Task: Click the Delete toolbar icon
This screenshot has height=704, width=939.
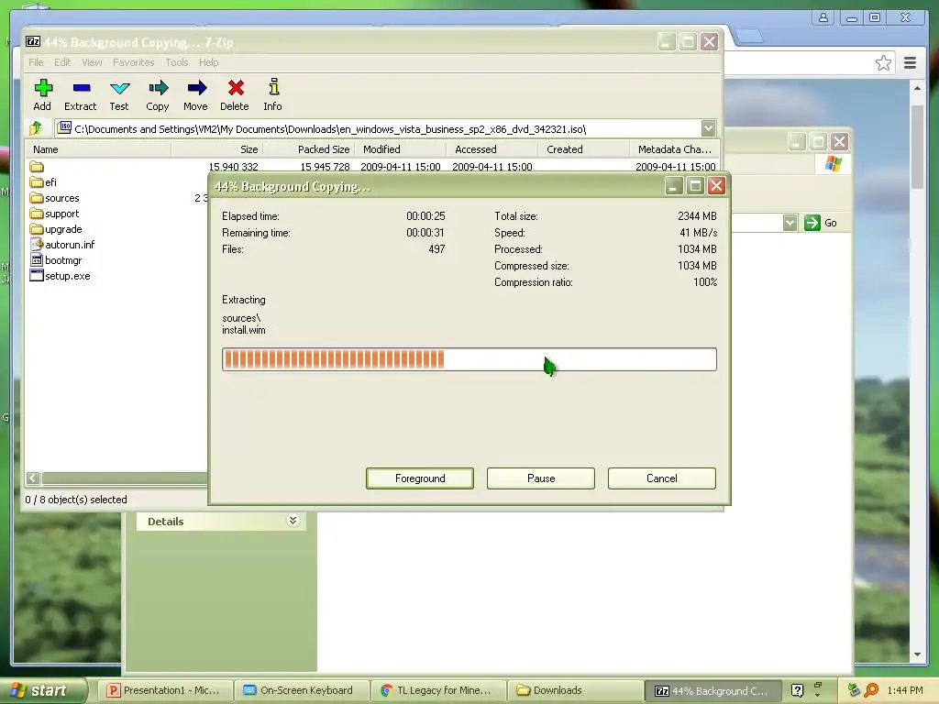Action: [x=236, y=89]
